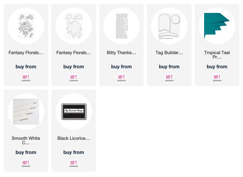Click the MFT logo under Tropical Teal
Image resolution: width=243 pixels, height=177 pixels.
tap(217, 78)
